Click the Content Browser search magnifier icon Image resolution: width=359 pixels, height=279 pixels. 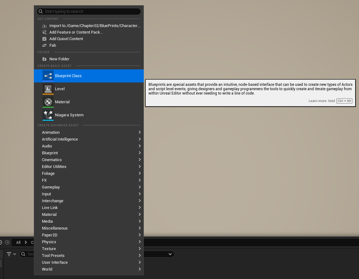coord(23,254)
